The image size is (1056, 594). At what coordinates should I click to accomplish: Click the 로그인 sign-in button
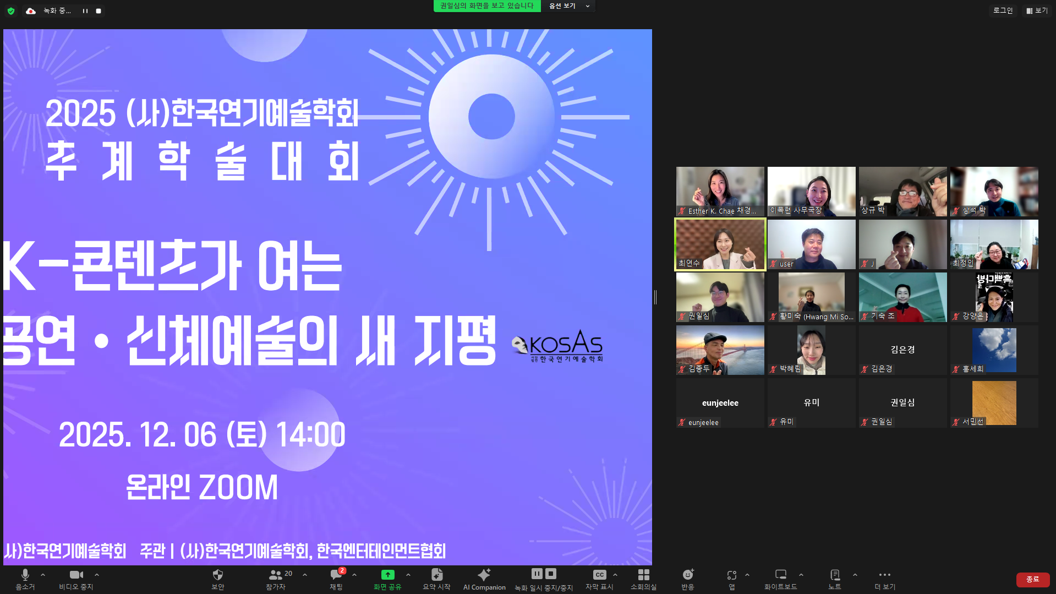point(1003,10)
